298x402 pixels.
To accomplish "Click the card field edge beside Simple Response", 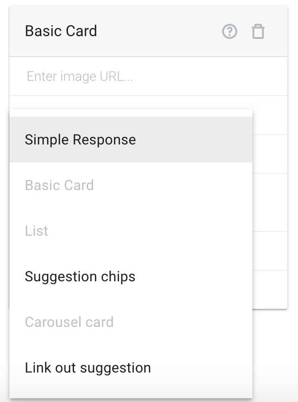I will [x=270, y=154].
